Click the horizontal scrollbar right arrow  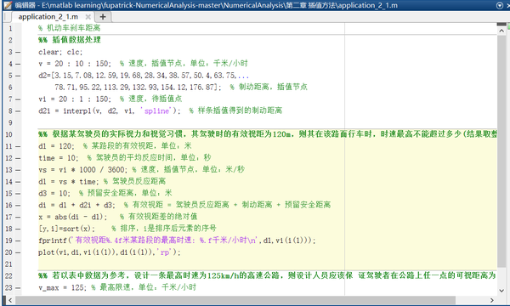coord(492,300)
